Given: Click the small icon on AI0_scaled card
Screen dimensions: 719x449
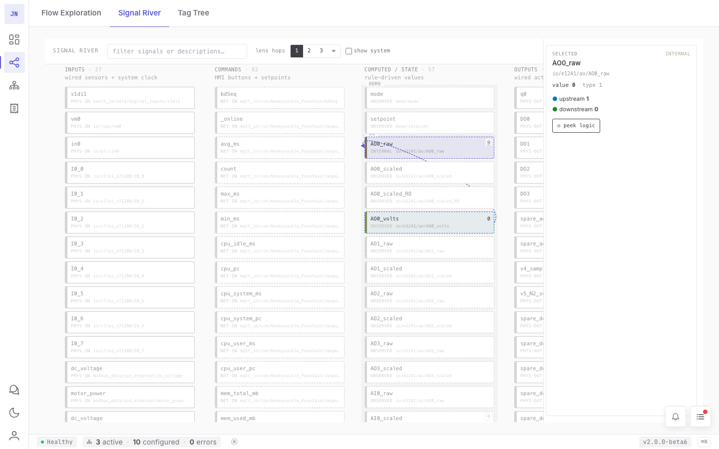Looking at the screenshot, I should [489, 416].
